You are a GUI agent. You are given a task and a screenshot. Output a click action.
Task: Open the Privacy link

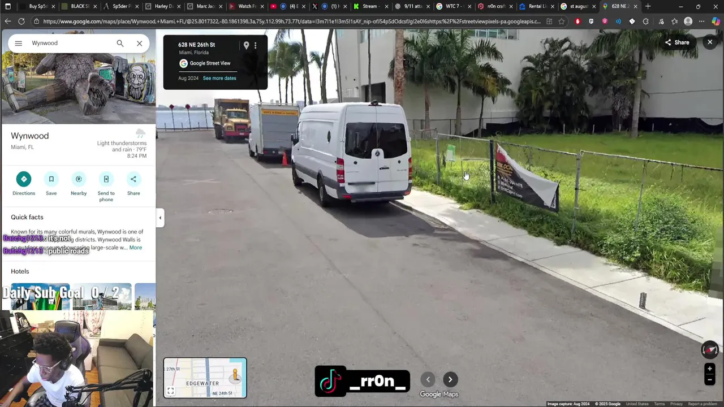coord(676,404)
